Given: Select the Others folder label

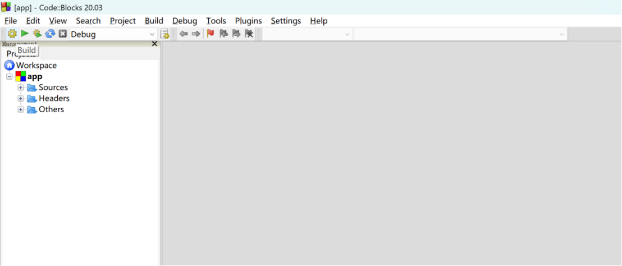Looking at the screenshot, I should pos(51,109).
